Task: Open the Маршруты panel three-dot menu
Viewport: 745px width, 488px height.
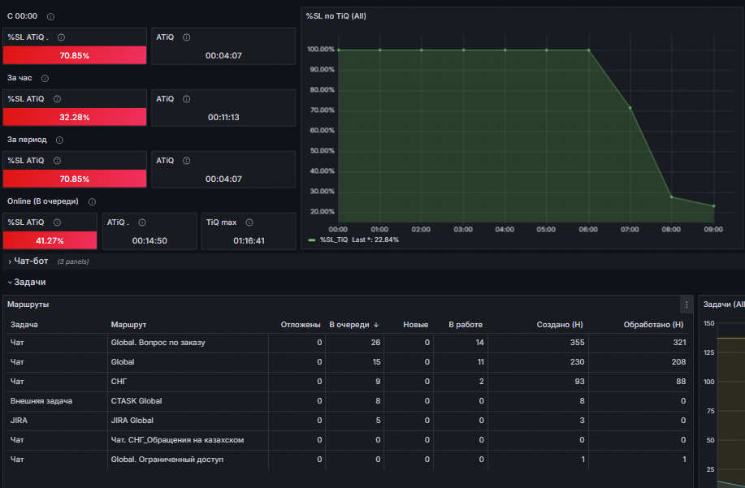Action: tap(686, 304)
